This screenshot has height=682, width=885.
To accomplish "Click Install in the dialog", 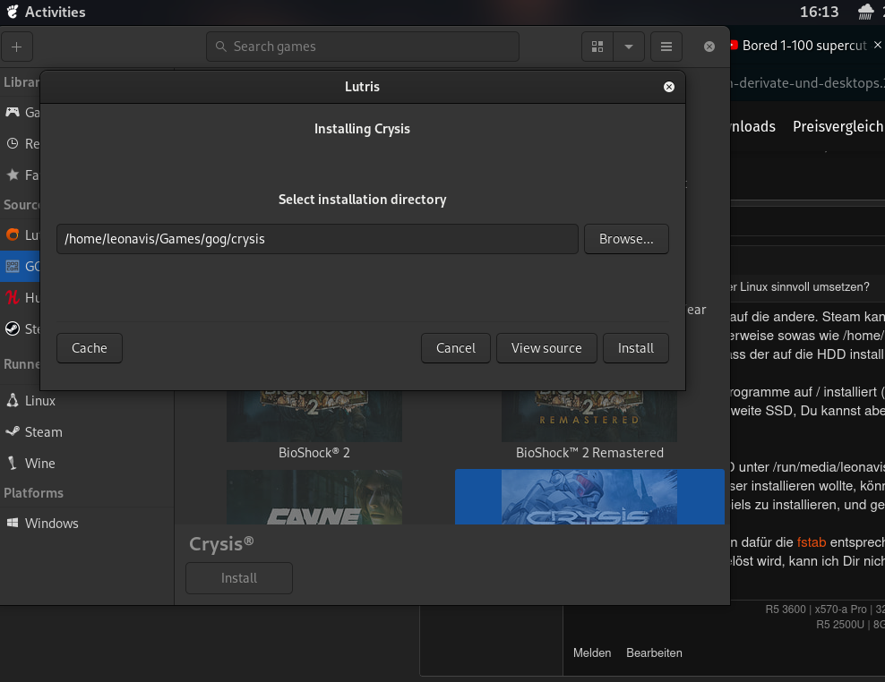I will [x=635, y=348].
